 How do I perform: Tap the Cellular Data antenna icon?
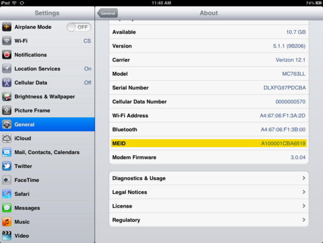(x=6, y=82)
